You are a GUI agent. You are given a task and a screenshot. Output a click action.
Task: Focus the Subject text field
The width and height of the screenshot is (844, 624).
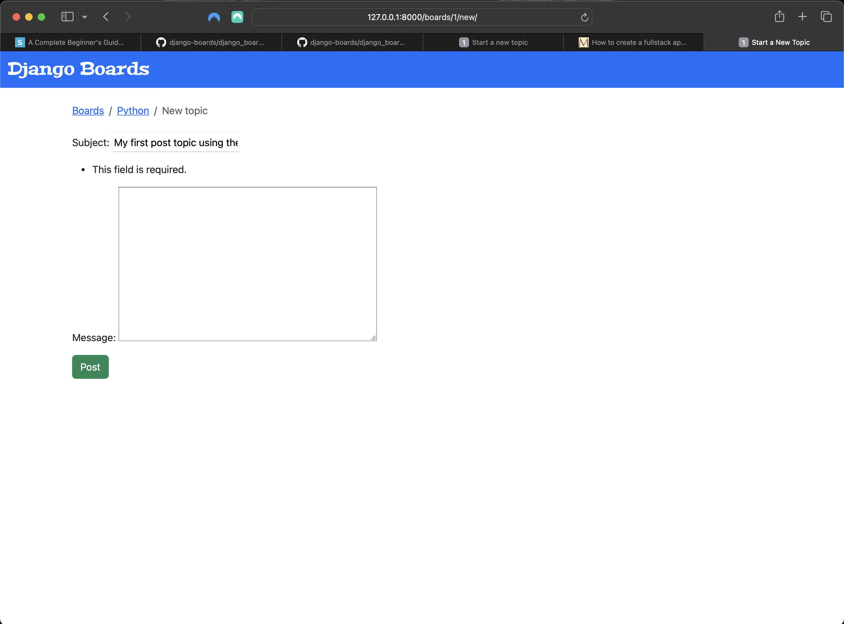point(176,142)
